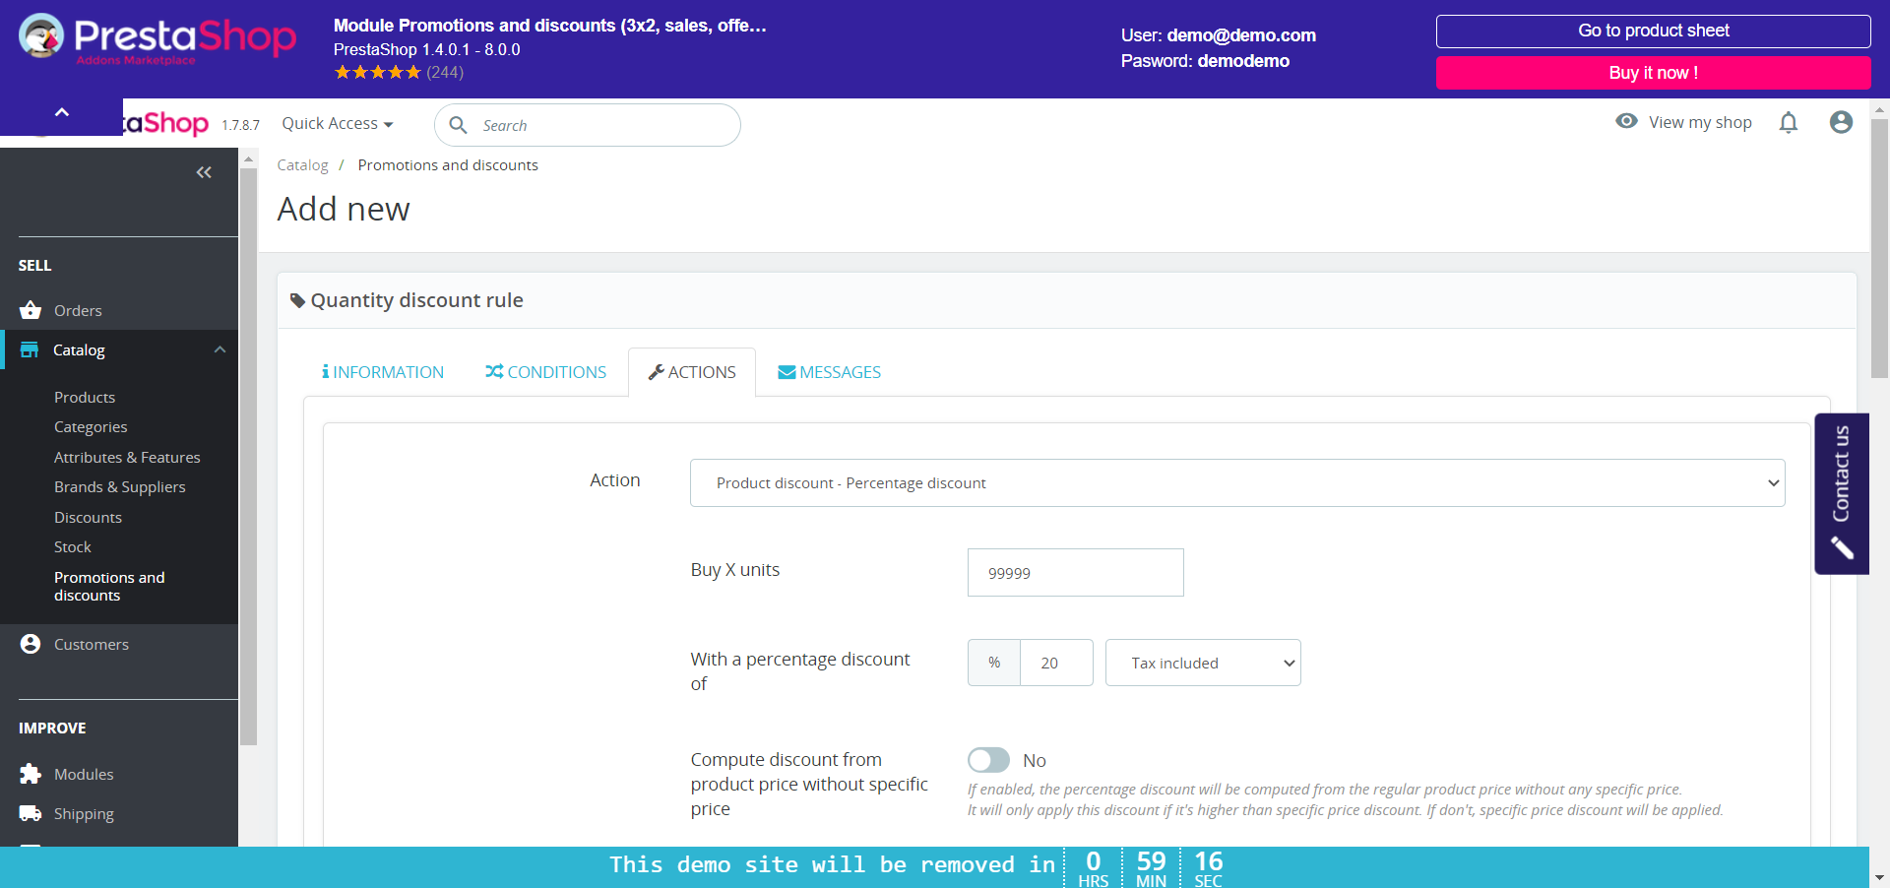Switch to the CONDITIONS tab
Viewport: 1890px width, 888px height.
click(x=545, y=372)
